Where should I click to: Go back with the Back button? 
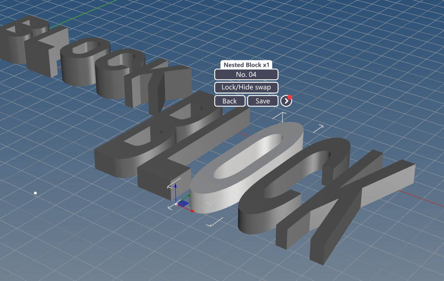pos(230,101)
